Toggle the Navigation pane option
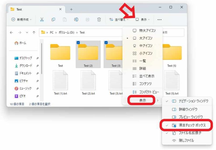 point(187,101)
